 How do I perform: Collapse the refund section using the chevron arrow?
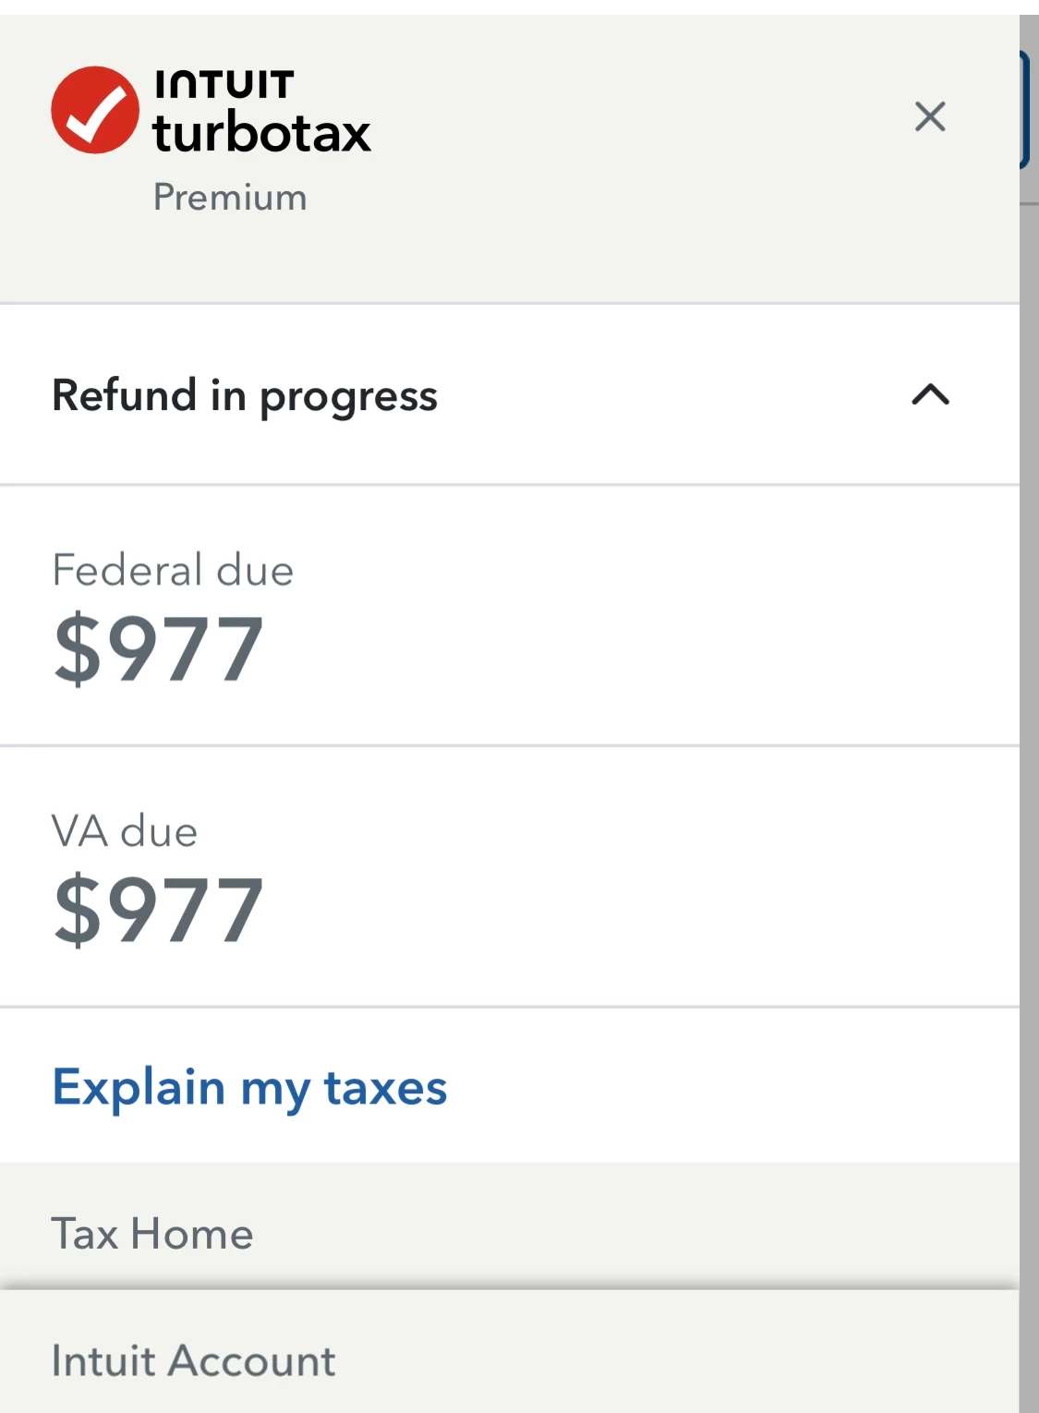tap(930, 395)
